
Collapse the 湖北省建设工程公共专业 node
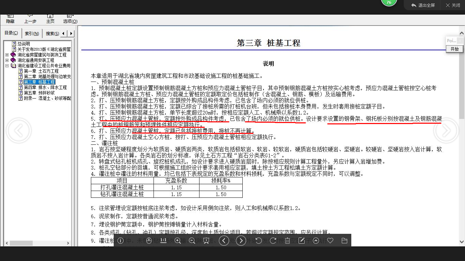coord(7,66)
